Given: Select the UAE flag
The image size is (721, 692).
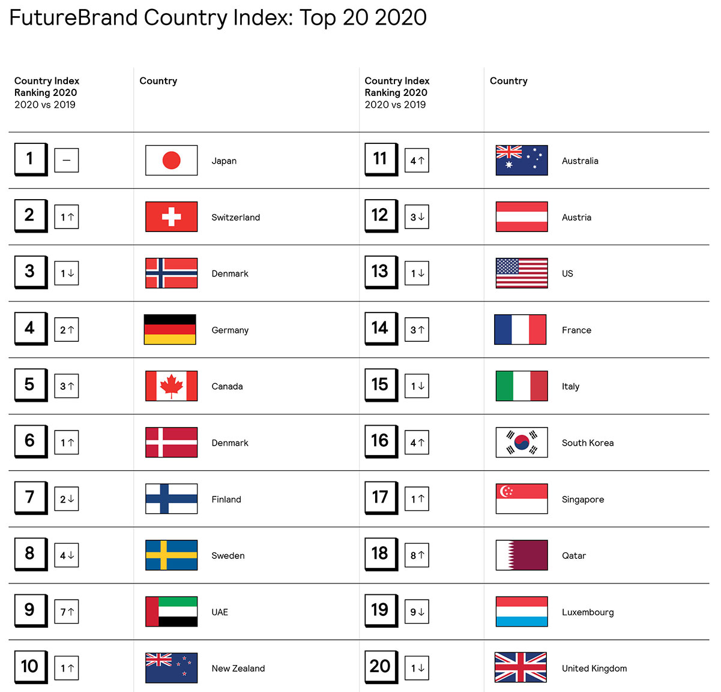Looking at the screenshot, I should click(171, 611).
